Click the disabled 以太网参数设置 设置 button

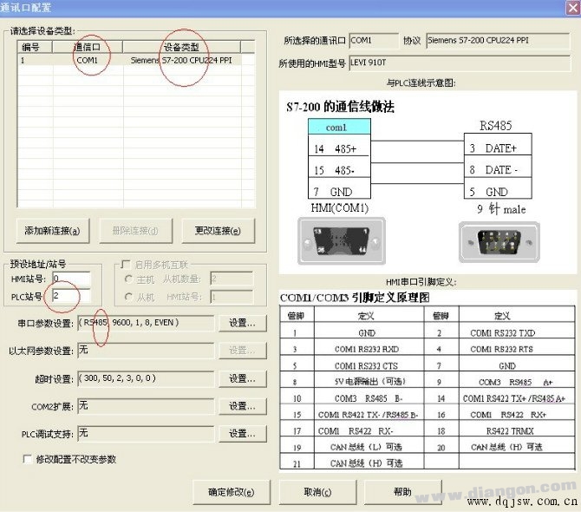coord(243,351)
